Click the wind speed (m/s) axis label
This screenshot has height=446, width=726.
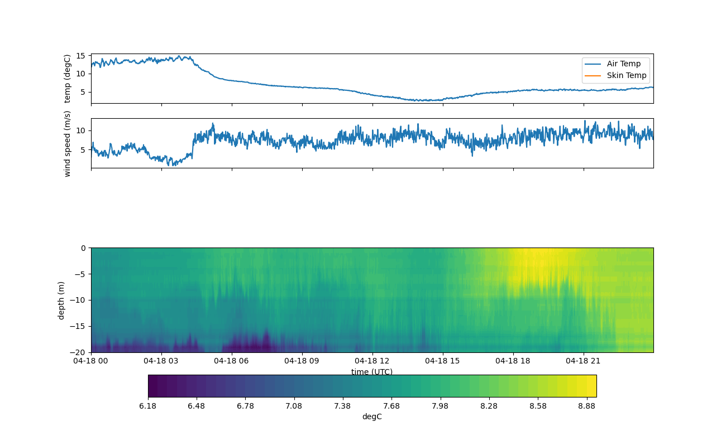pyautogui.click(x=68, y=143)
